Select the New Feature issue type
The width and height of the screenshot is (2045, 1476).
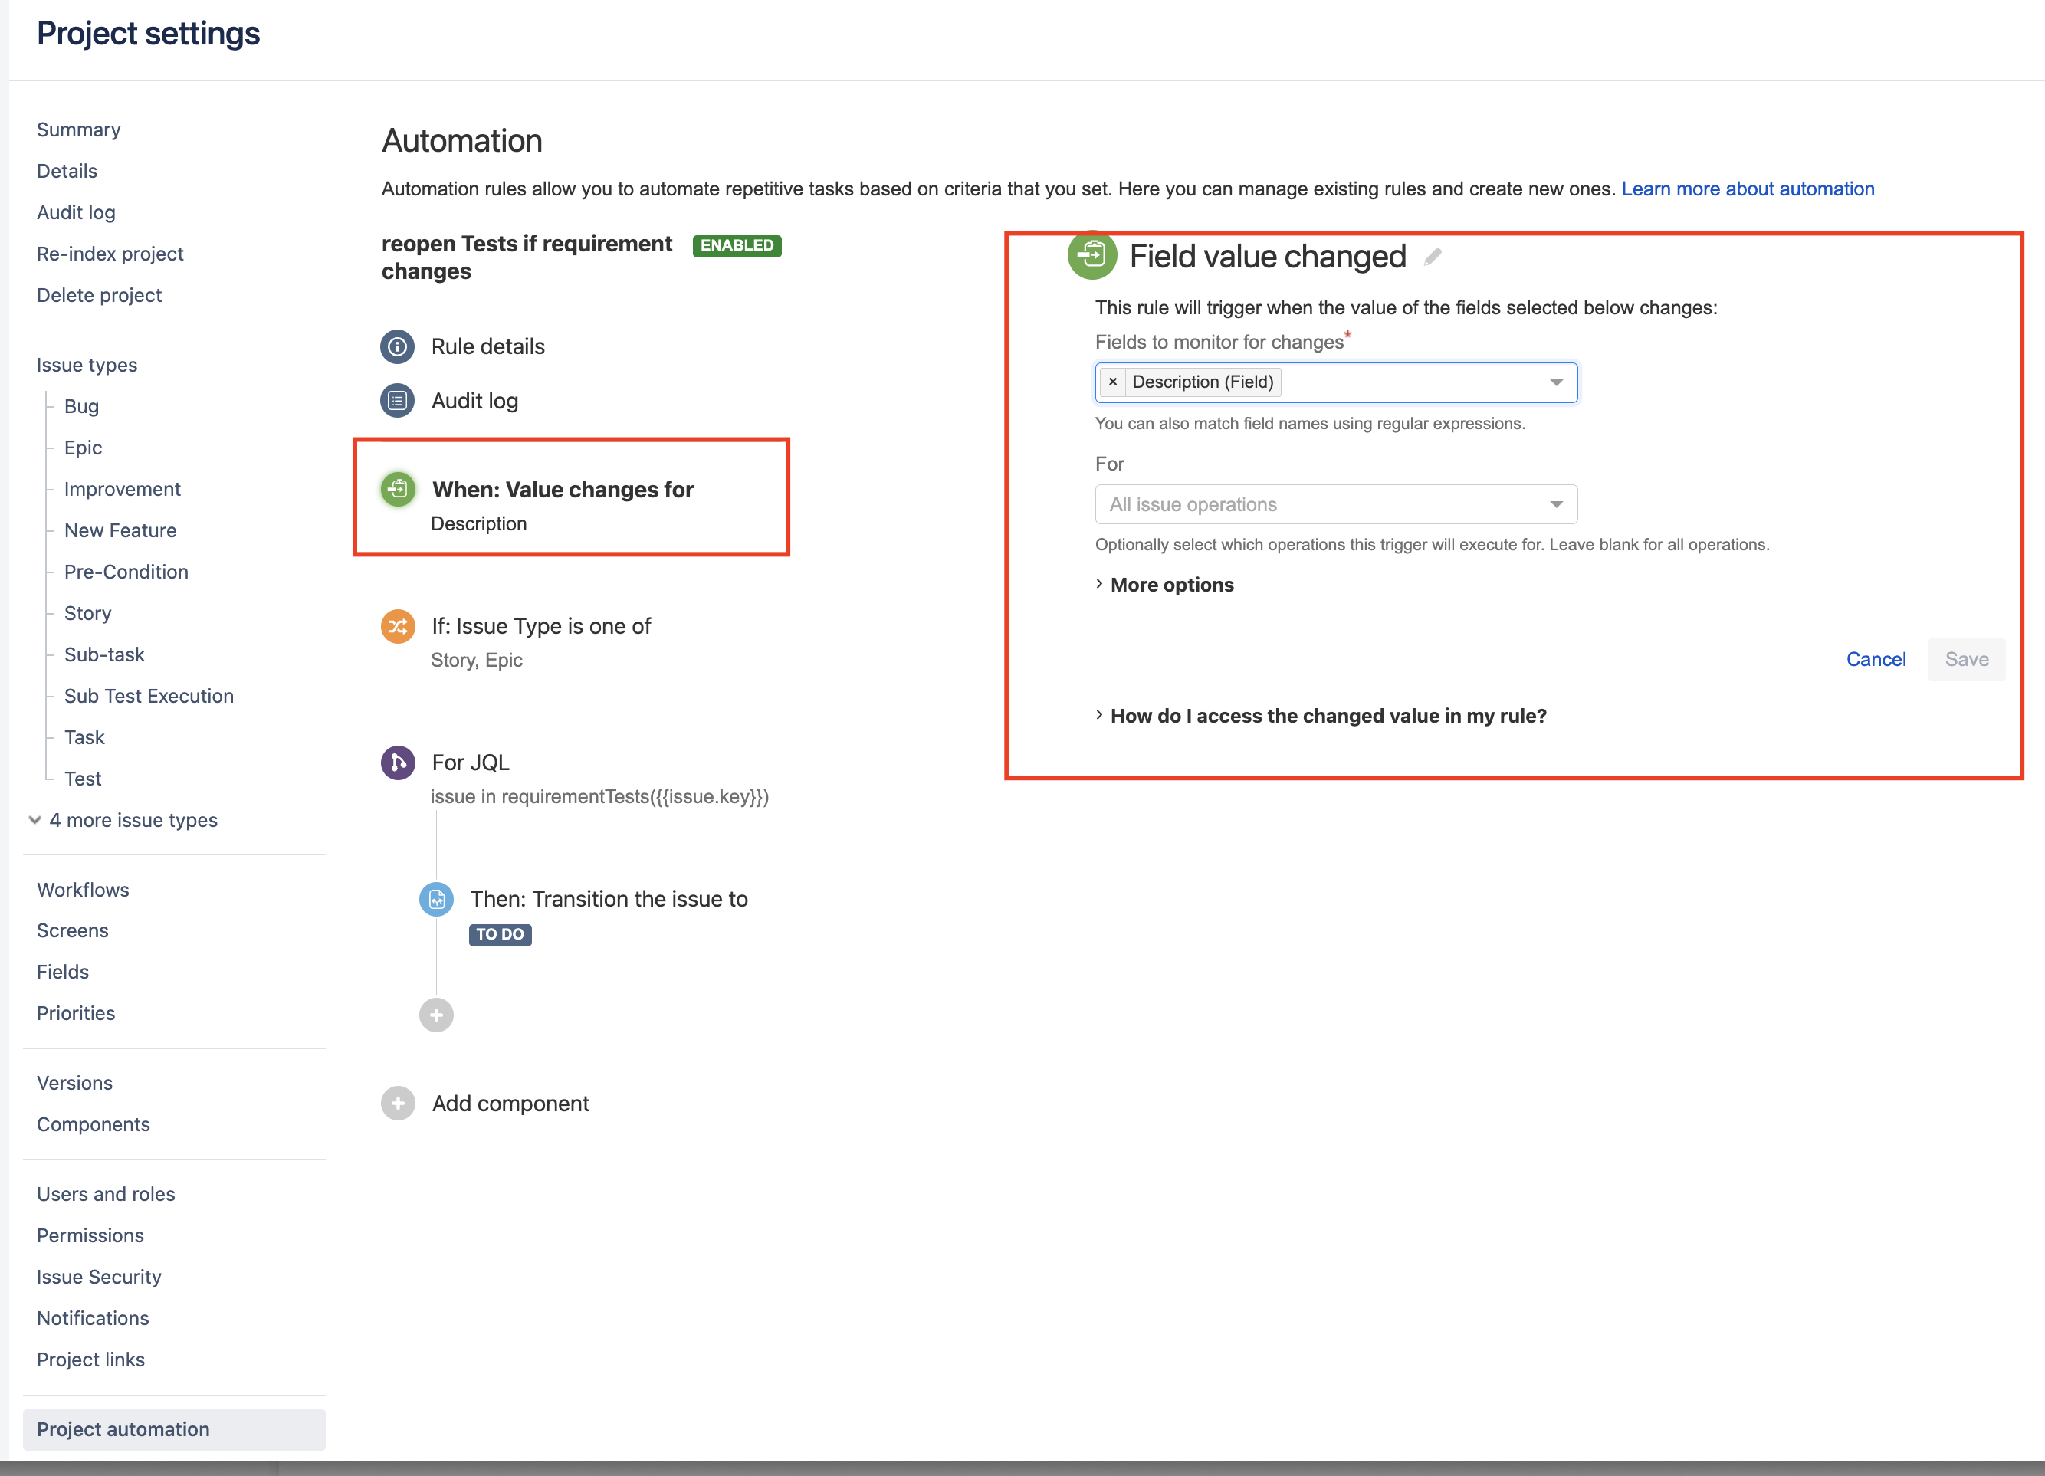(120, 531)
